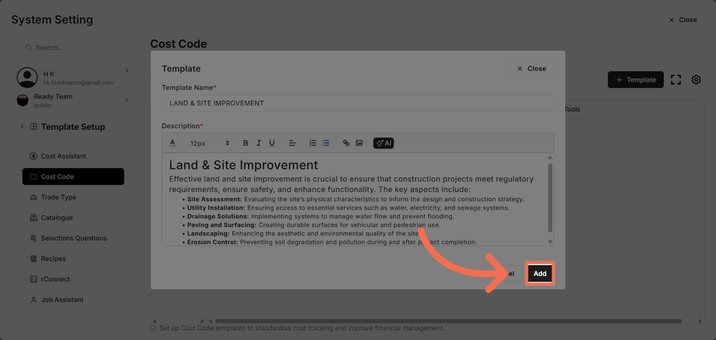This screenshot has height=340, width=716.
Task: Click the dialog's Close button
Action: [x=531, y=69]
